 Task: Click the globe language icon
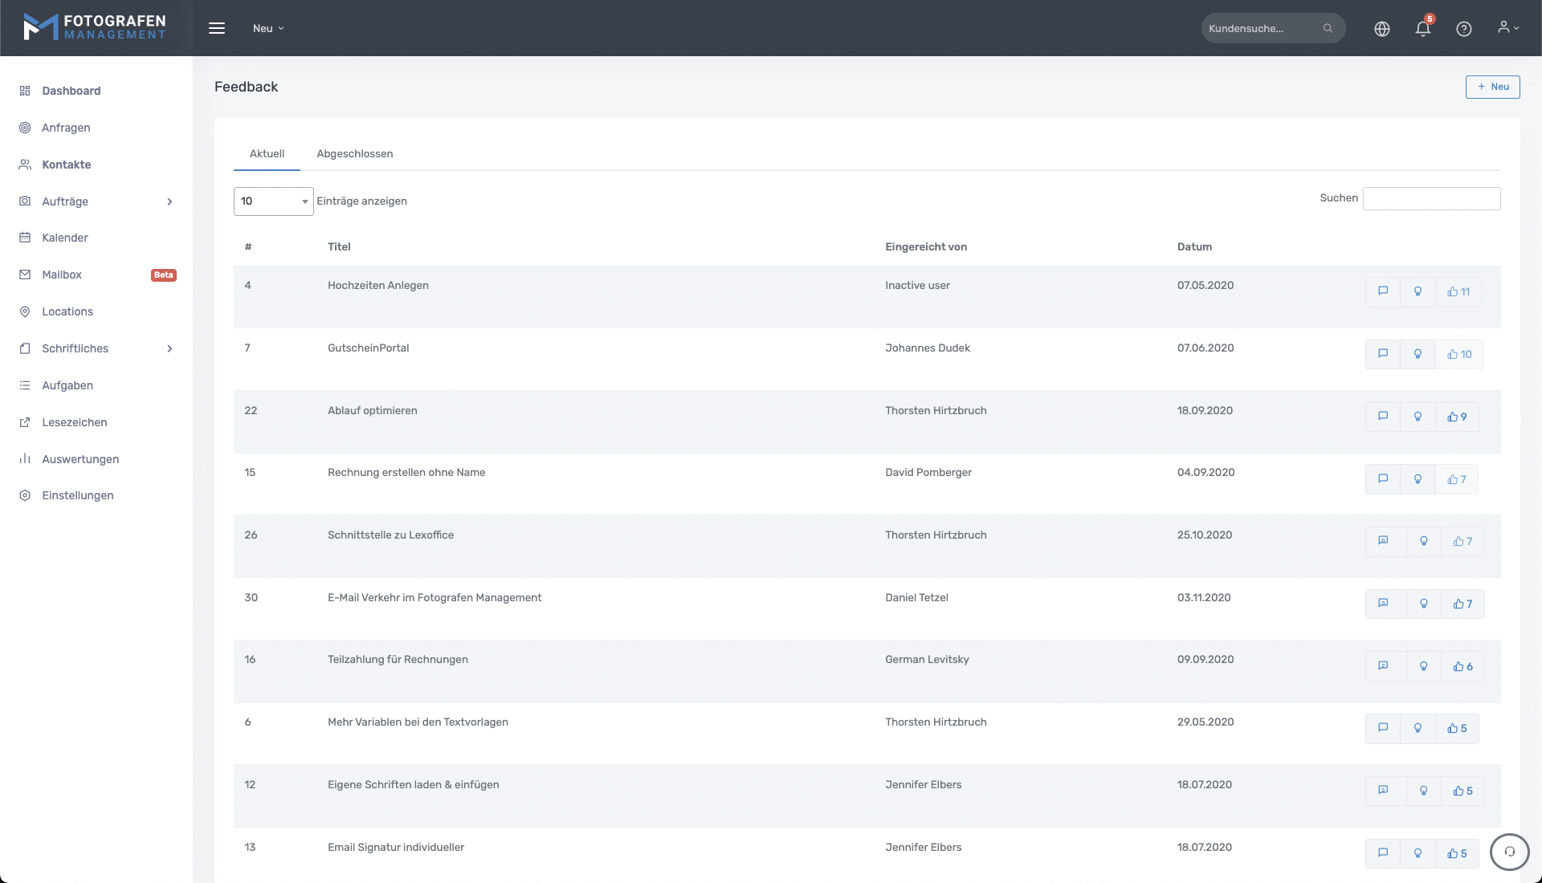[1381, 29]
